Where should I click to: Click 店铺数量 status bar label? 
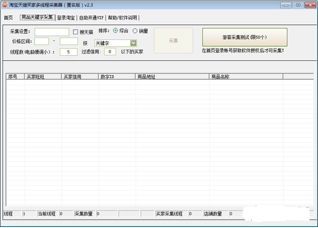tap(213, 214)
